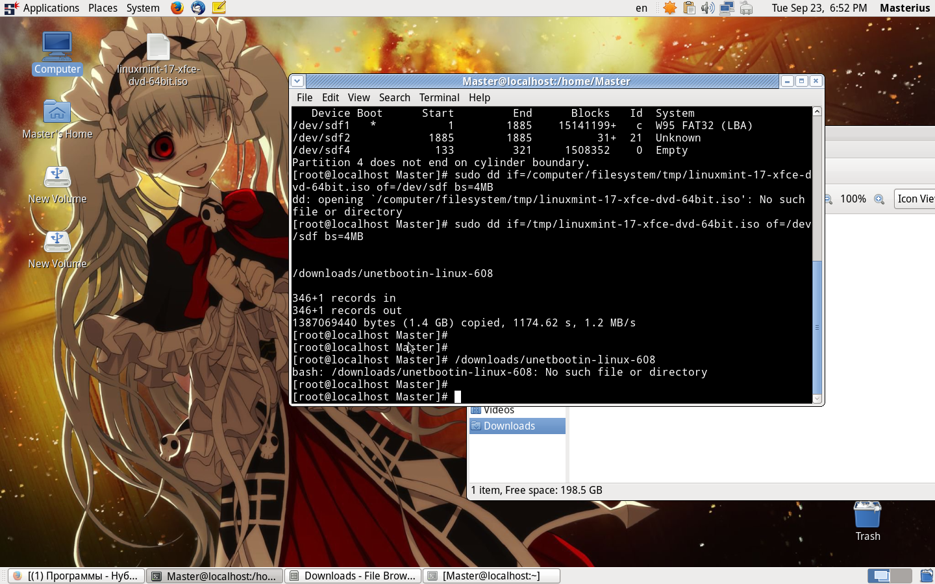Click the terminal vertical scrollbar thumb
The image size is (935, 584).
click(817, 327)
